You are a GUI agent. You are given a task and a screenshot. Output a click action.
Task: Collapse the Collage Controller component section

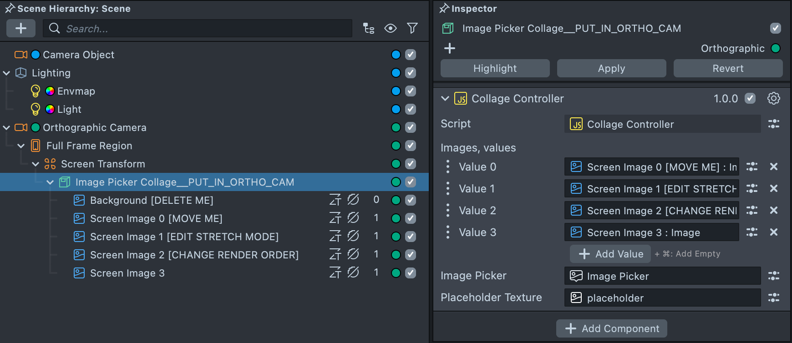point(445,98)
